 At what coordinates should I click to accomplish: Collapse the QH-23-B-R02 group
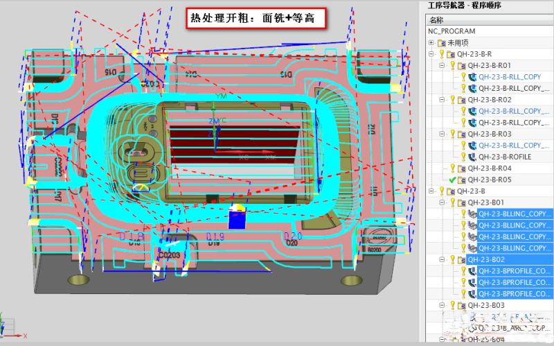tap(443, 100)
